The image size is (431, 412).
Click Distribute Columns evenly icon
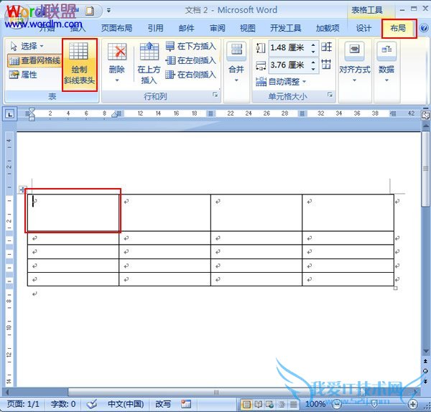click(327, 65)
